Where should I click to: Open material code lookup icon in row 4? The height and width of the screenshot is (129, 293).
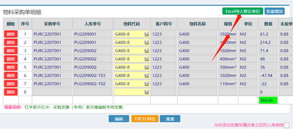(x=146, y=59)
